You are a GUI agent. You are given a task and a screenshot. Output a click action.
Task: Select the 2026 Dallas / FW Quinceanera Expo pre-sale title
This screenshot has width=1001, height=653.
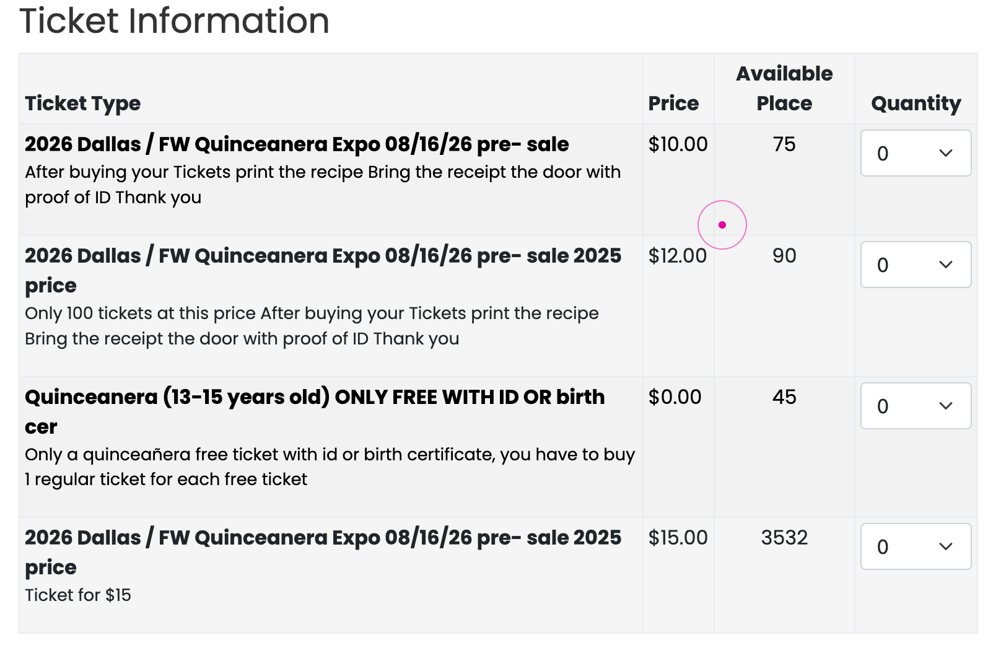(297, 144)
